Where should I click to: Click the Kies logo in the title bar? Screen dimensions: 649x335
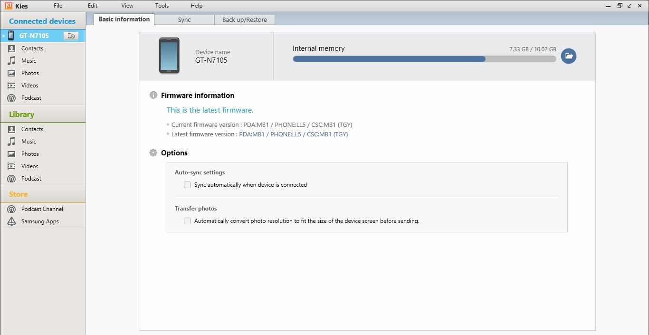(9, 6)
